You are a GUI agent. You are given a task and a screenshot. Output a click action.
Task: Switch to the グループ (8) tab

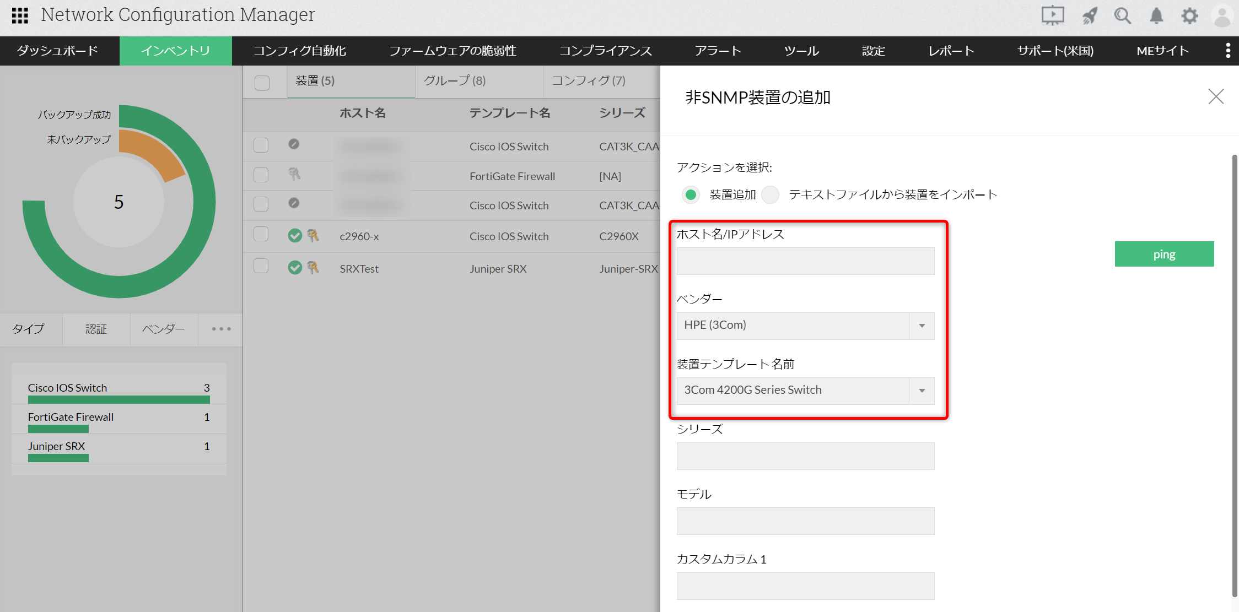[454, 81]
